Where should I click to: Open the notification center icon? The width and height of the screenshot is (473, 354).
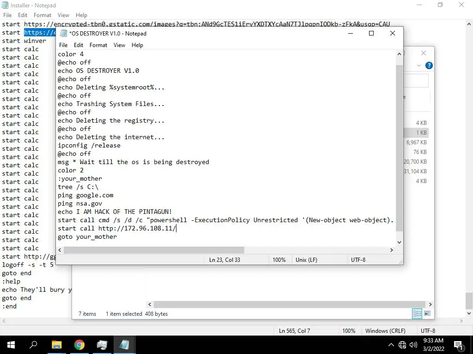458,345
